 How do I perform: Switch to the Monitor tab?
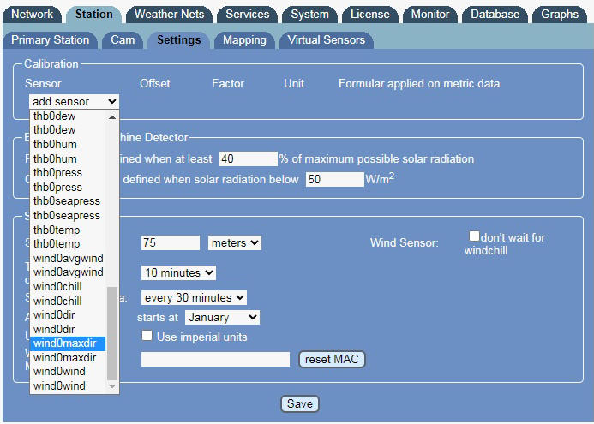coord(430,15)
